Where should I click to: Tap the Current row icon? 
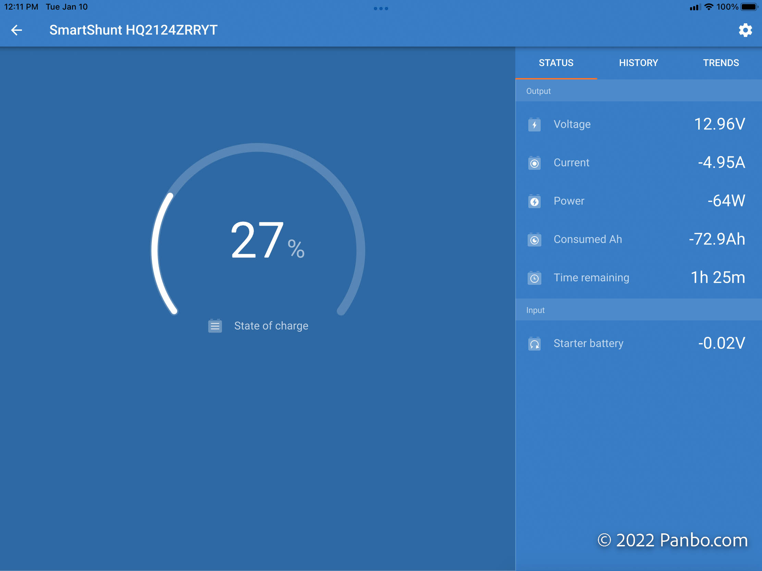point(534,163)
